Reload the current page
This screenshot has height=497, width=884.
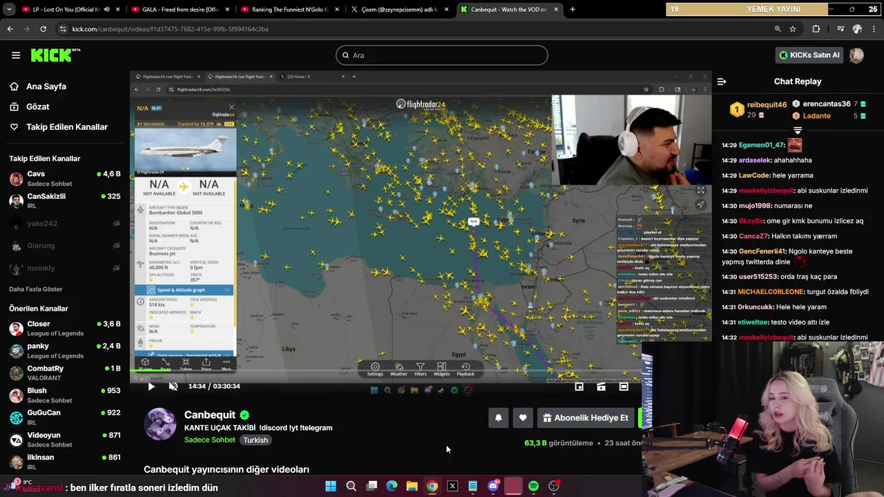click(43, 29)
